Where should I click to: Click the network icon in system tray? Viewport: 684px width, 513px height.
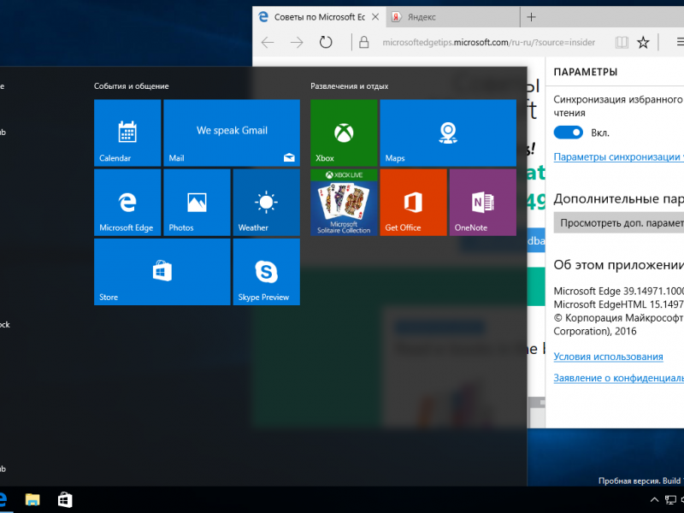(670, 500)
